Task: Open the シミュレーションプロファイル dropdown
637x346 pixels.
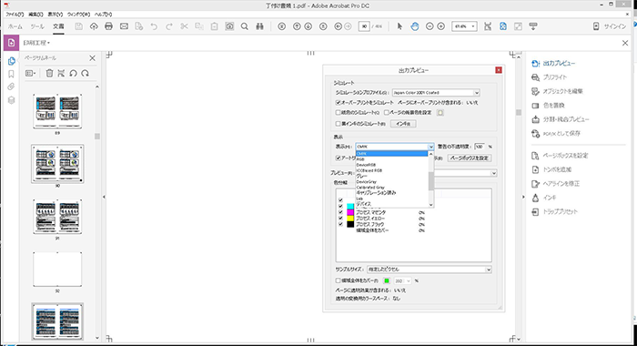Action: [436, 93]
